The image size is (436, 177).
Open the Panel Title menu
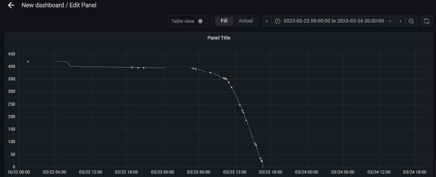218,38
